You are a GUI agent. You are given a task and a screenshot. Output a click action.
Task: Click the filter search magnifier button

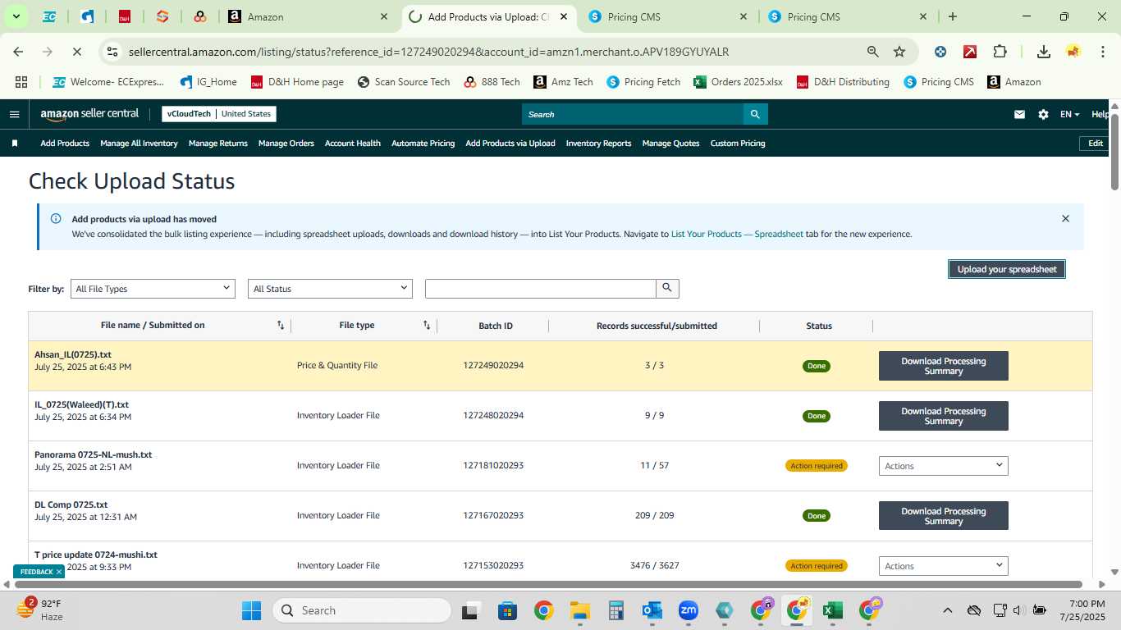[x=667, y=288]
